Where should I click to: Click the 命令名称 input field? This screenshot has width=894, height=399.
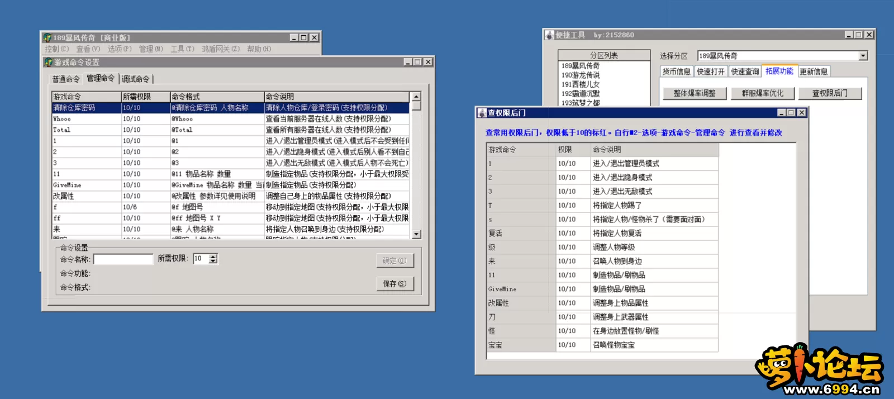click(123, 259)
